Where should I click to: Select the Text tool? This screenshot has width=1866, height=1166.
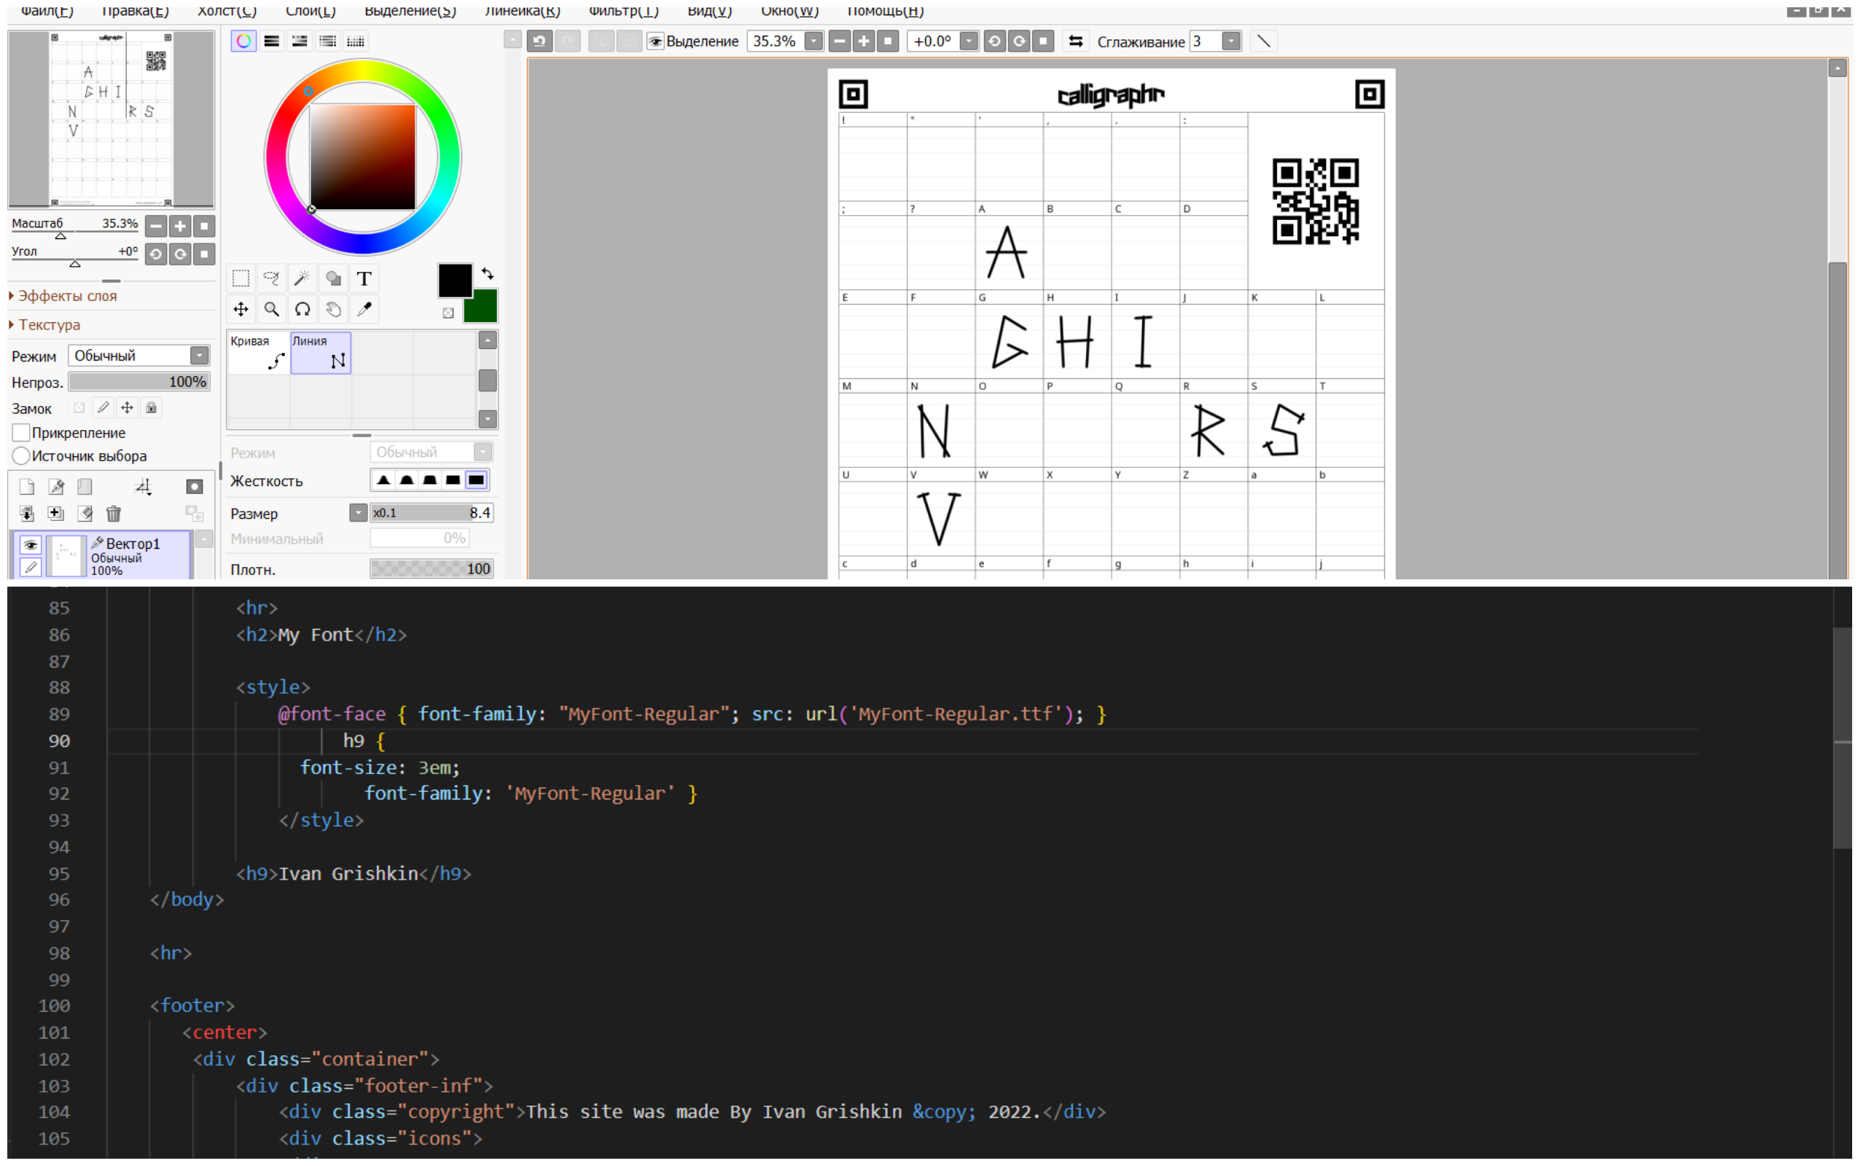point(364,278)
